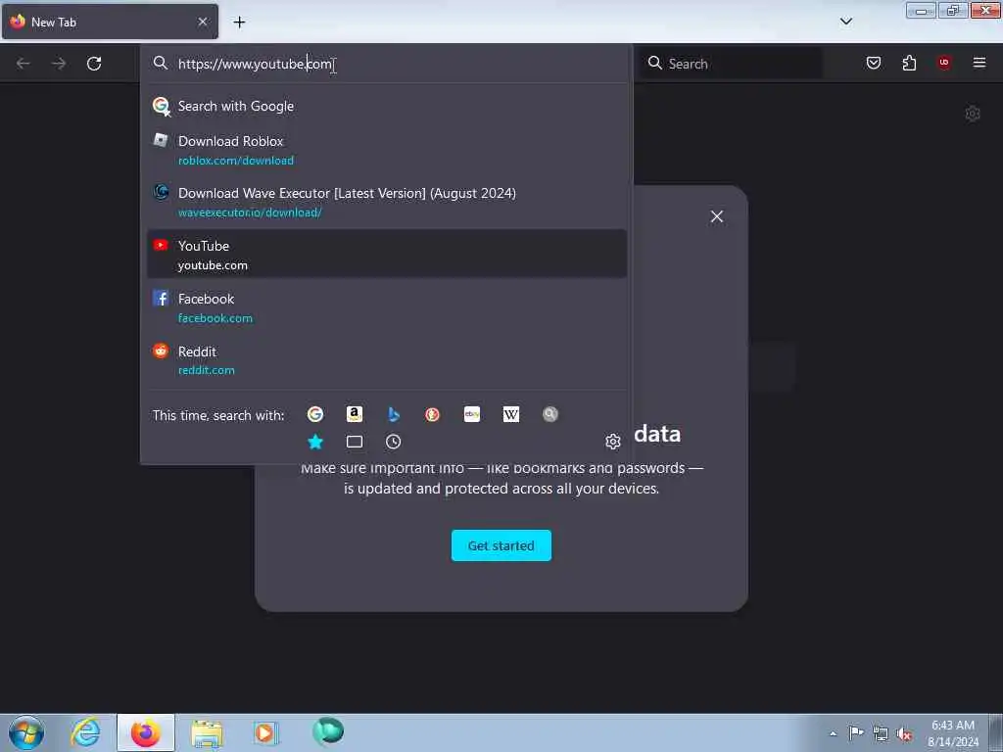This screenshot has width=1003, height=752.
Task: Go forward one page
Action: [x=59, y=64]
